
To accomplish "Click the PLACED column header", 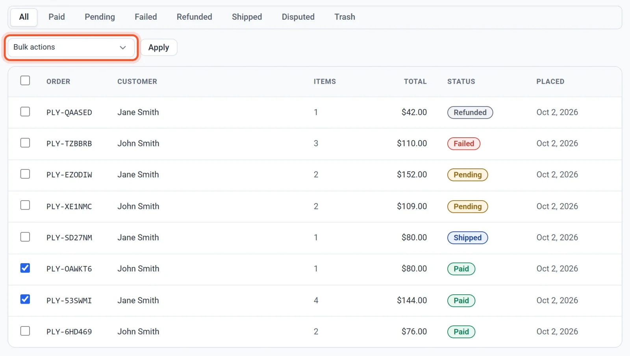I will pyautogui.click(x=550, y=81).
